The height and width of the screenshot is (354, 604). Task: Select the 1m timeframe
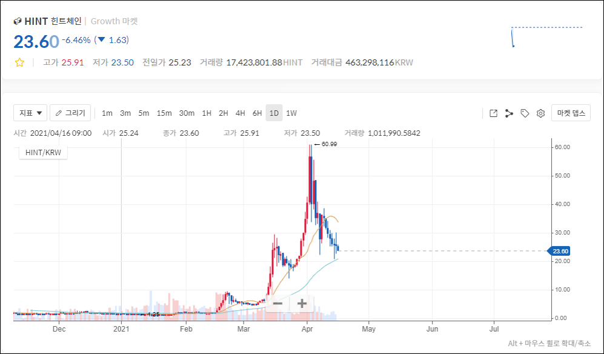(107, 113)
